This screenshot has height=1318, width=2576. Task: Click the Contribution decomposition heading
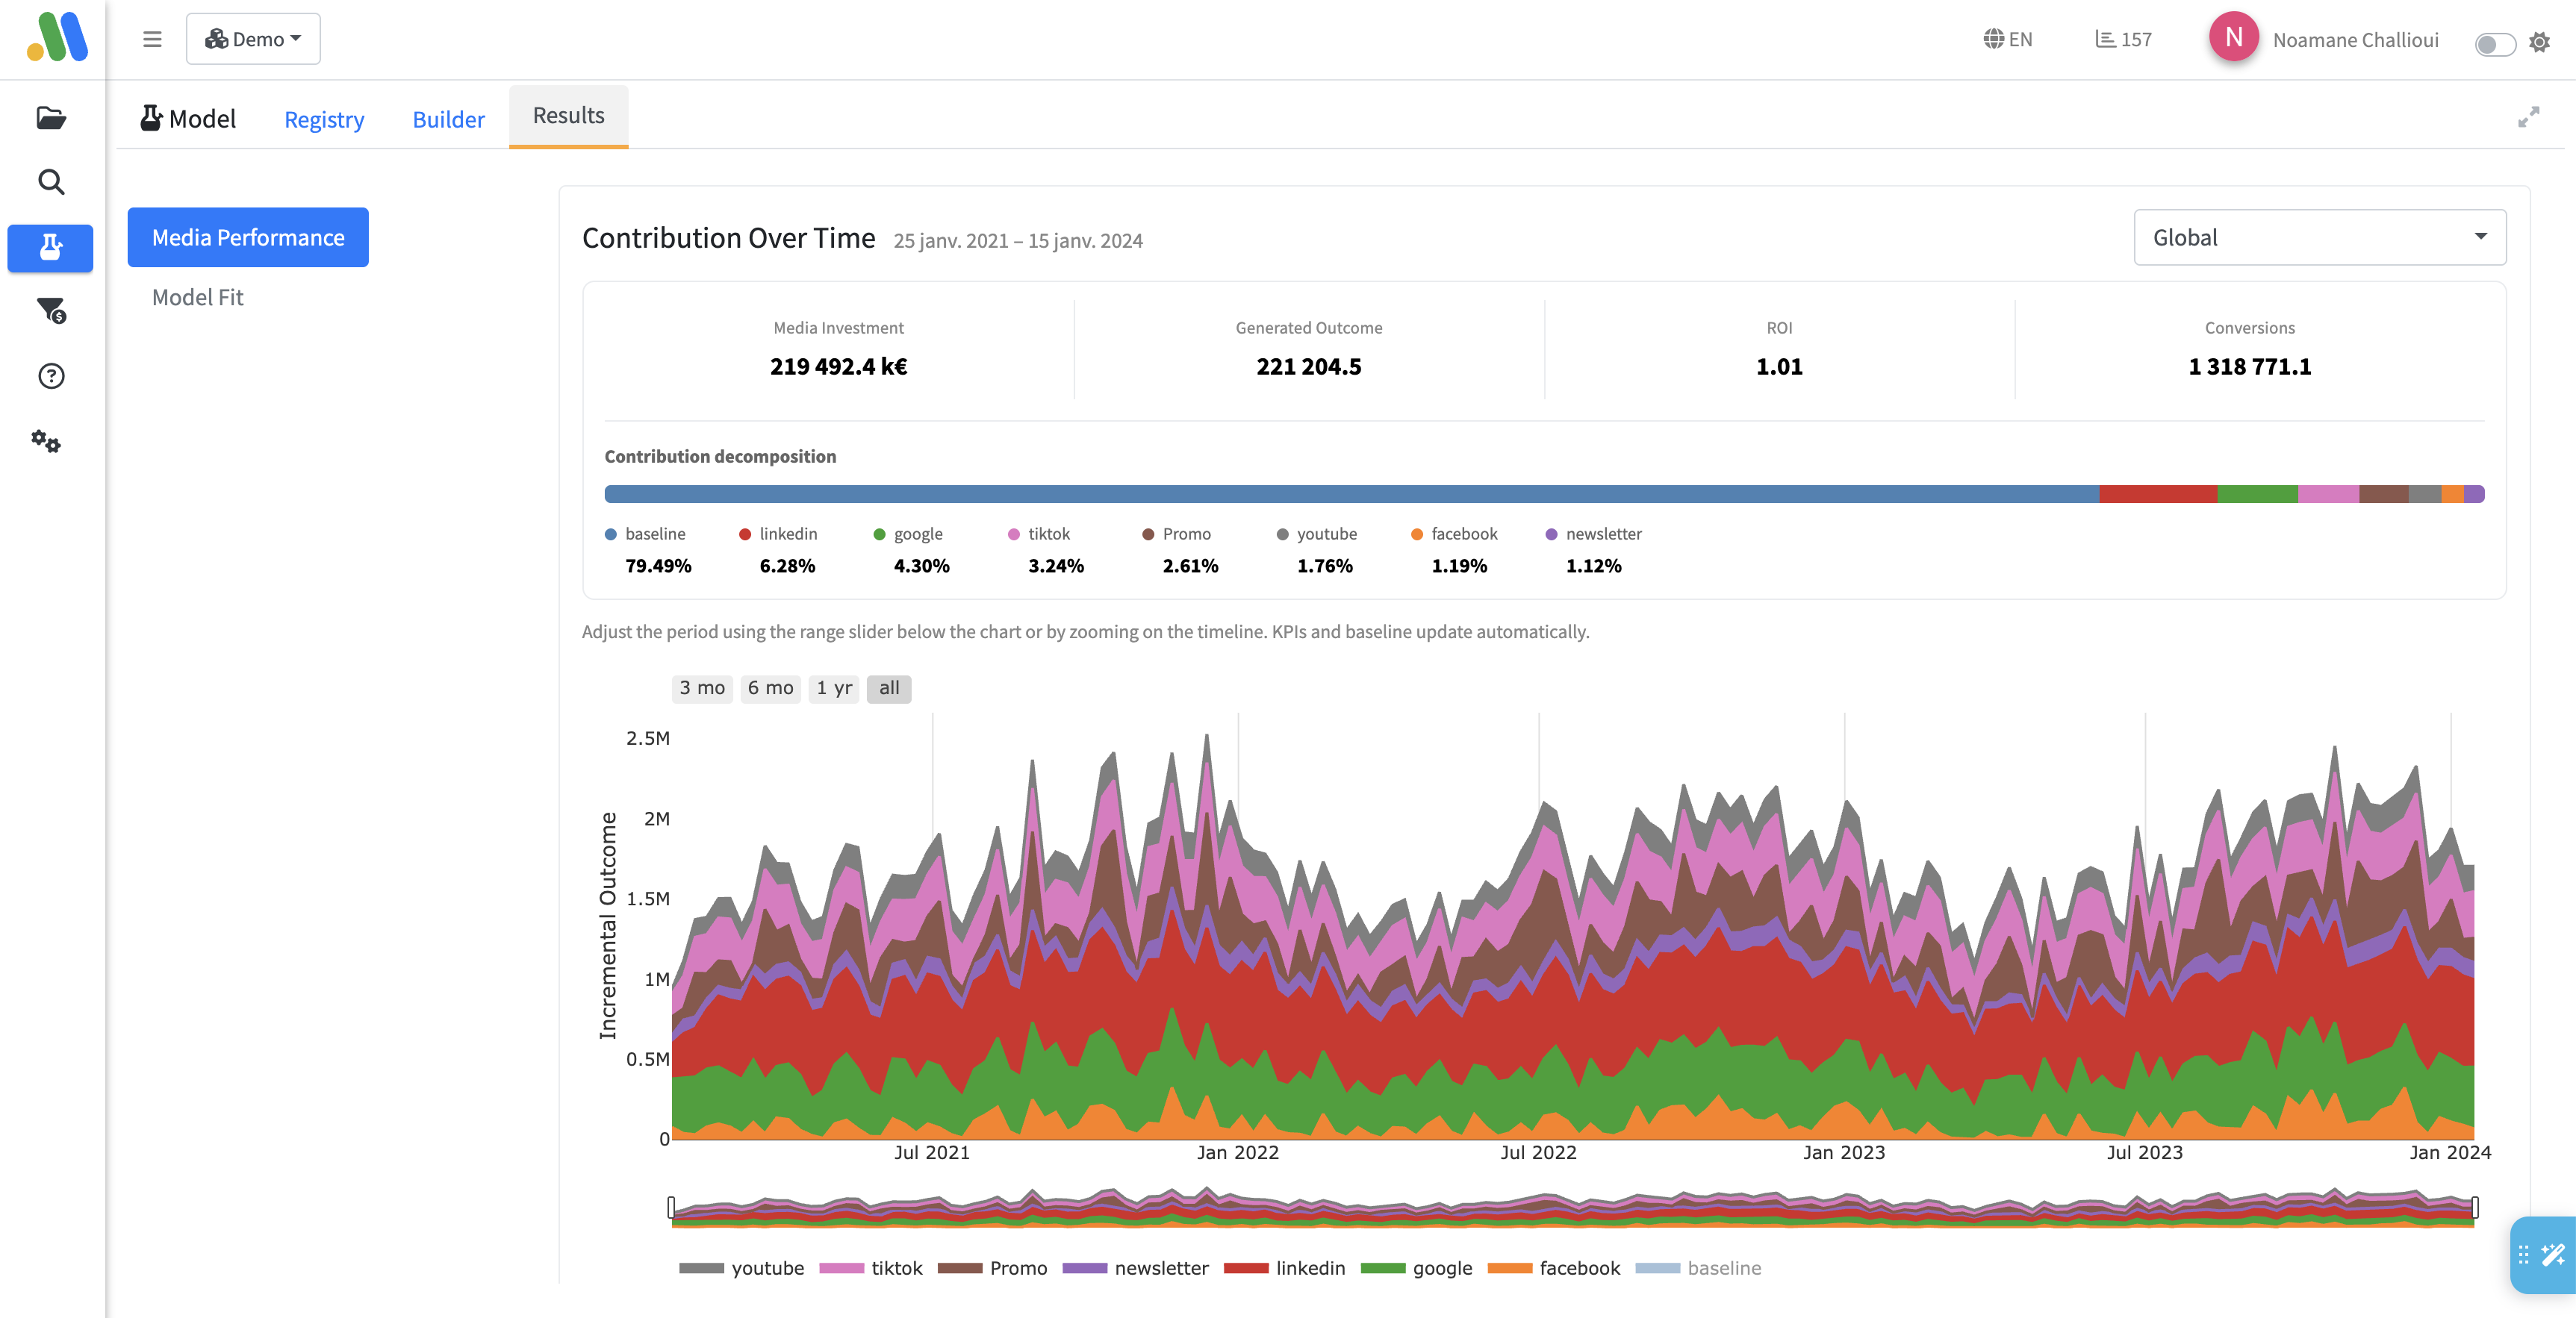tap(720, 456)
